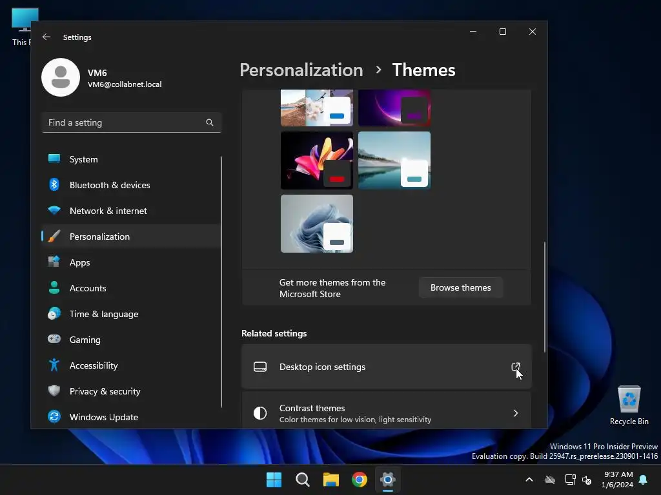
Task: Click the System monitor icon in sidebar
Action: pyautogui.click(x=54, y=159)
